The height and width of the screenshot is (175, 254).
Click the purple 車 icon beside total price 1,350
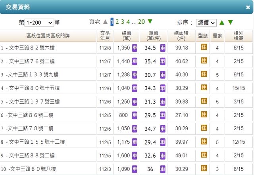pos(135,48)
